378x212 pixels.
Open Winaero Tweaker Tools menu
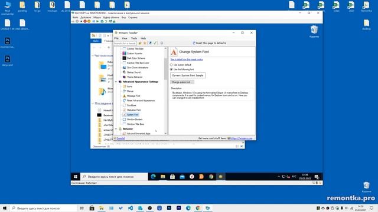point(134,38)
